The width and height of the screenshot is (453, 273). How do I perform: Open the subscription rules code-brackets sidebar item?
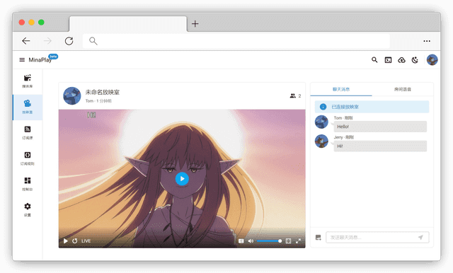[28, 158]
